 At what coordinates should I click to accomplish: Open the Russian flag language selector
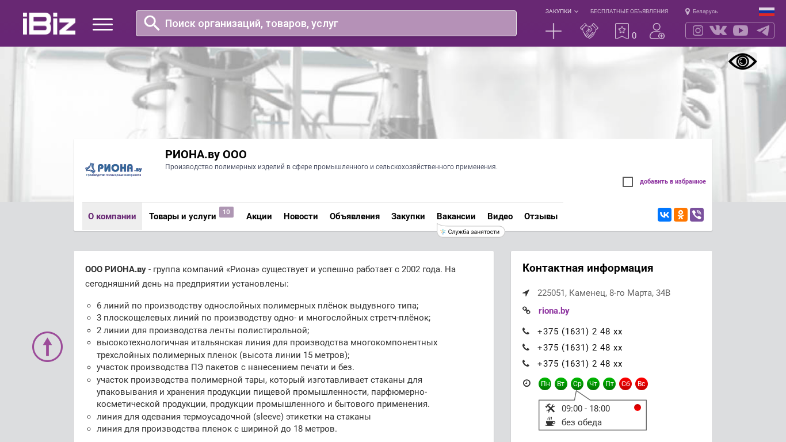[766, 12]
